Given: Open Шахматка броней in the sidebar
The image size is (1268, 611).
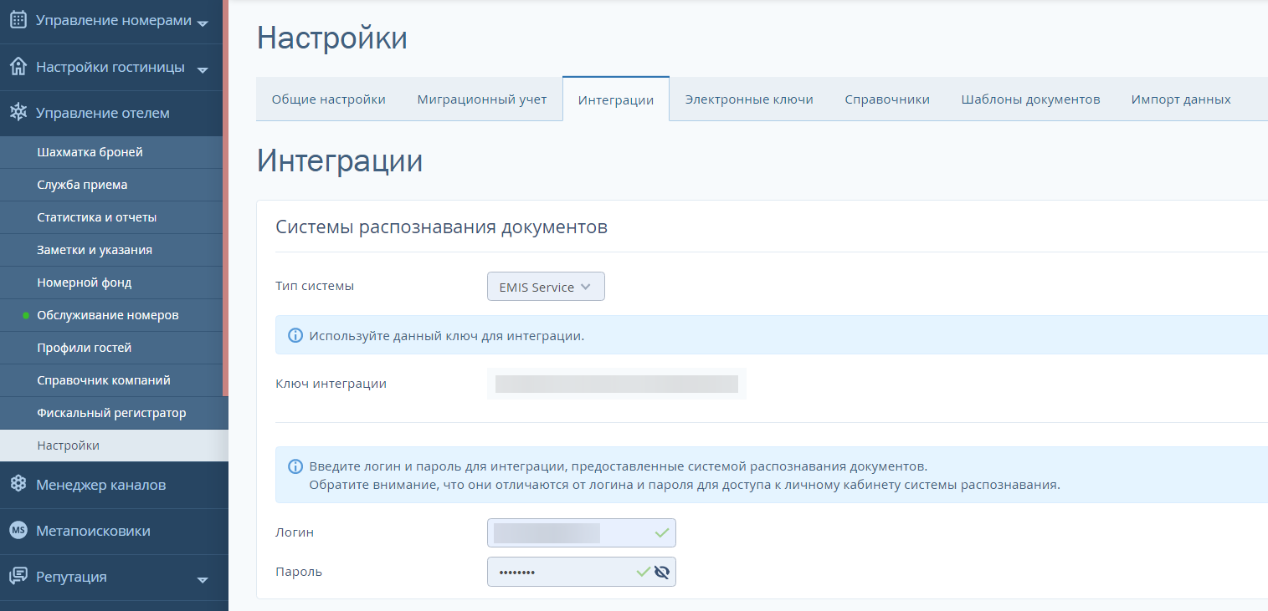Looking at the screenshot, I should click(x=111, y=152).
